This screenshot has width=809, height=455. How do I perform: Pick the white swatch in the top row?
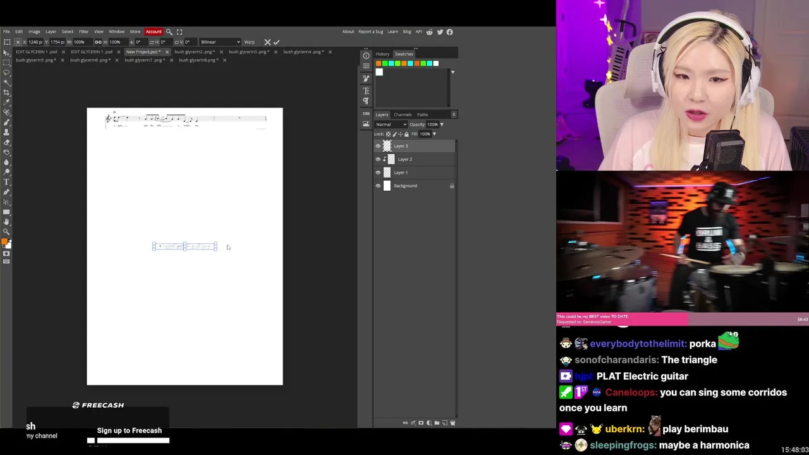pyautogui.click(x=435, y=63)
